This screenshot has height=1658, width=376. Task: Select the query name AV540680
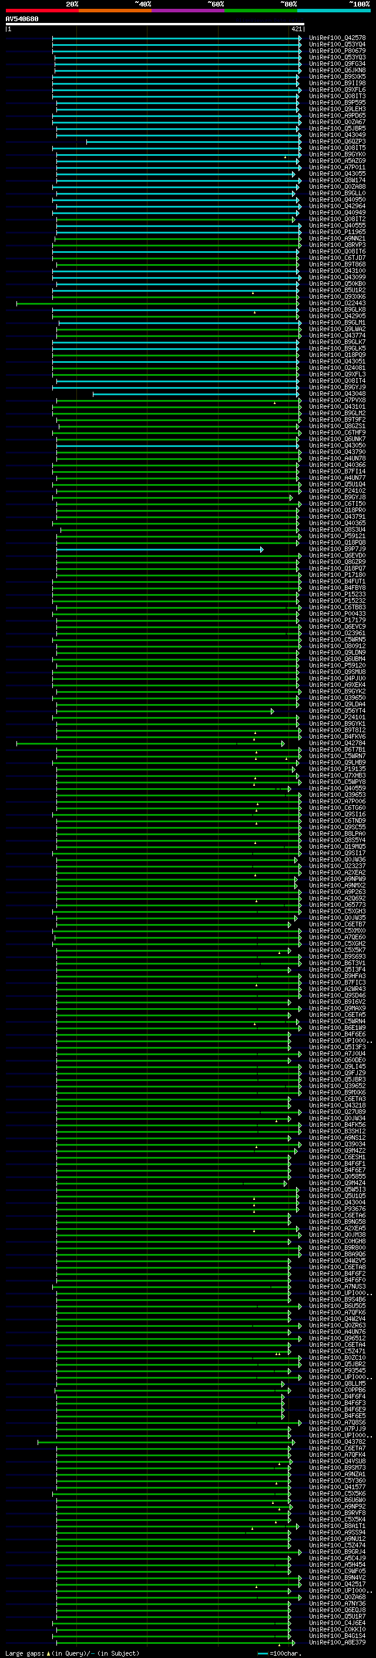coord(22,19)
